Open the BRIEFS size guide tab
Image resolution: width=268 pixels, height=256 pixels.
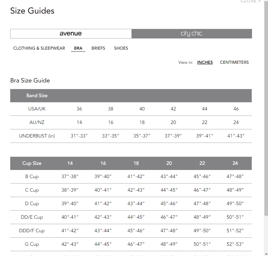click(x=98, y=48)
